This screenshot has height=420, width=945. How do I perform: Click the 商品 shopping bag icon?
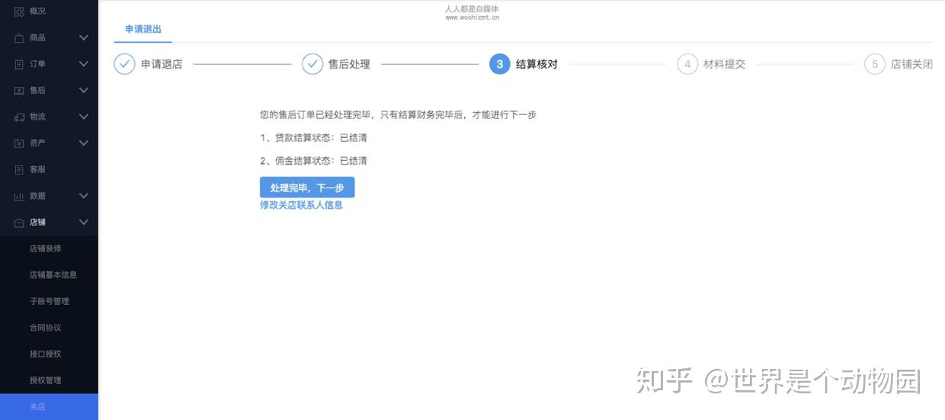(x=19, y=37)
